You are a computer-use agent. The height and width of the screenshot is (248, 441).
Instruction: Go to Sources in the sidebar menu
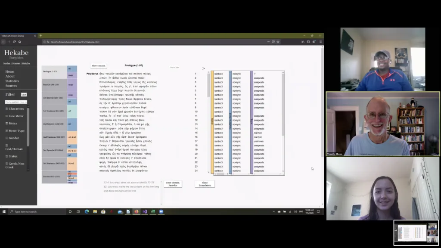[x=11, y=86]
